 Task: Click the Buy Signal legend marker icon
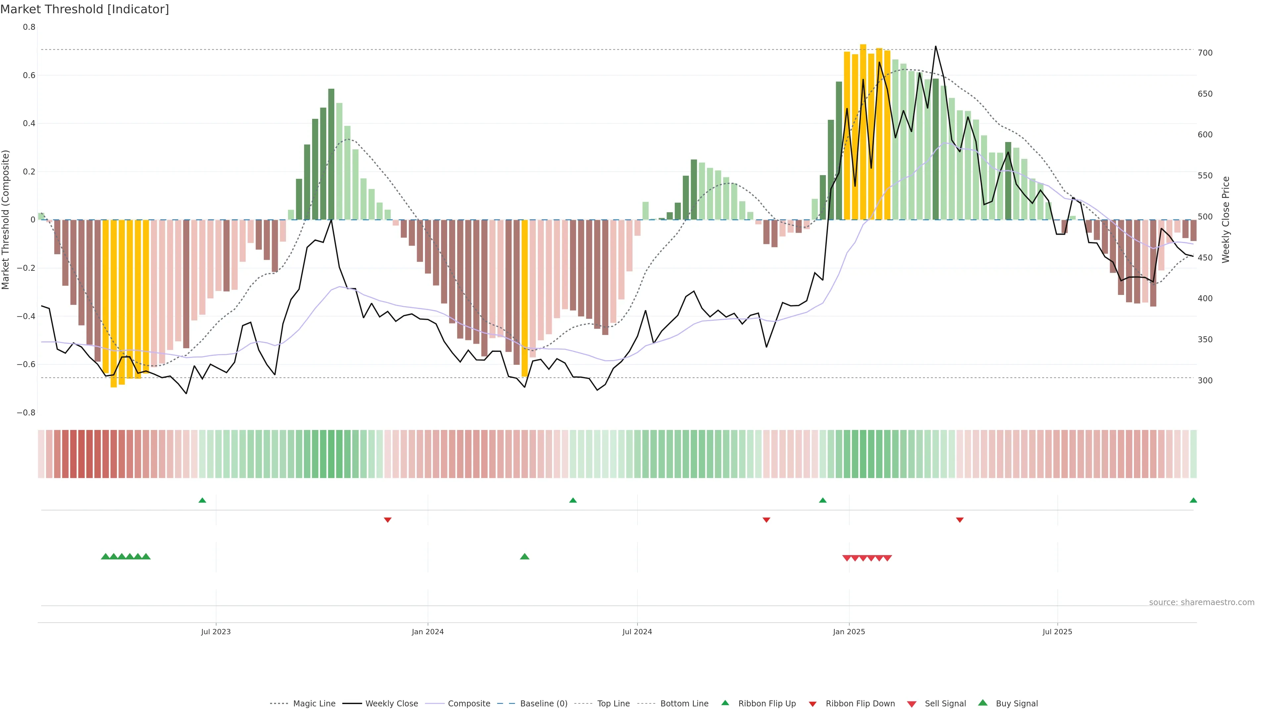click(x=983, y=703)
